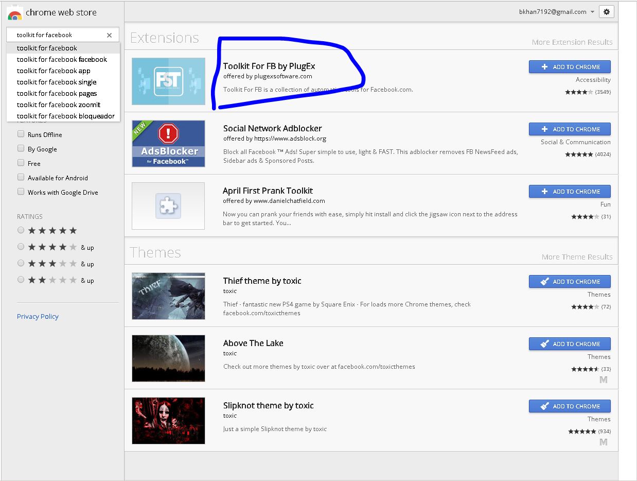Click the Fun category label

point(606,204)
